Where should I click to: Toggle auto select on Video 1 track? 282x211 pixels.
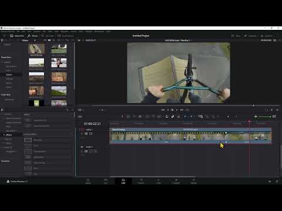tap(86, 134)
